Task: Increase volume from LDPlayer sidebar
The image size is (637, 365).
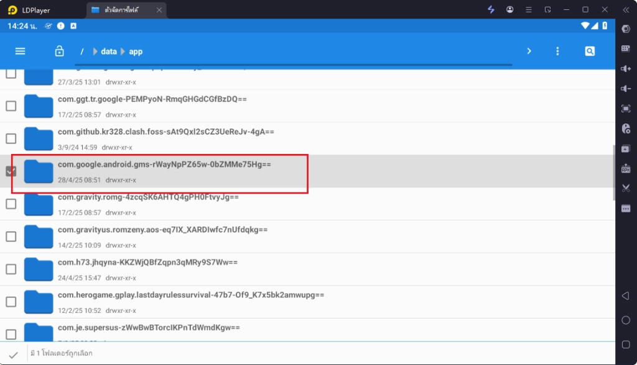Action: [626, 68]
